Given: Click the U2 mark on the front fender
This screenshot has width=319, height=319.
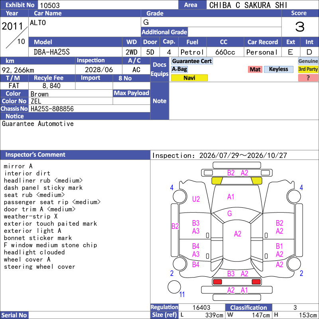Looking at the screenshot, I should (x=196, y=199).
